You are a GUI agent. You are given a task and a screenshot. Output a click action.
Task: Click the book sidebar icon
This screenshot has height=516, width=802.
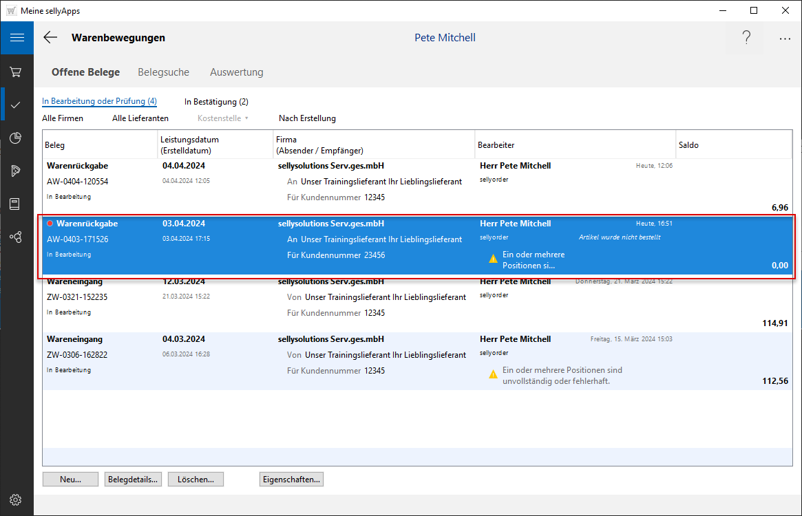pos(17,204)
